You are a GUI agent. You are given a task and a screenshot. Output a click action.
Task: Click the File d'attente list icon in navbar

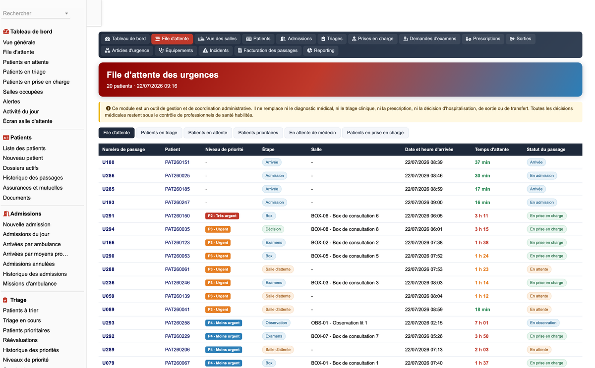click(157, 39)
